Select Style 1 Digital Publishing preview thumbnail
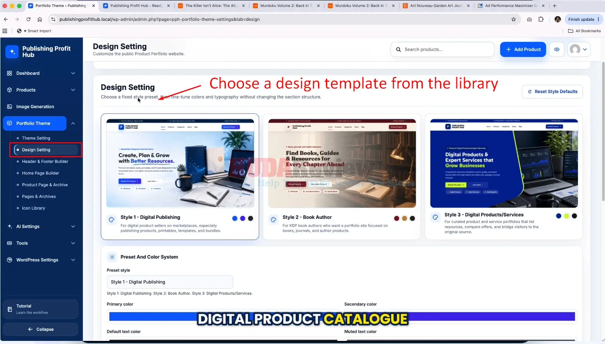 (x=180, y=163)
